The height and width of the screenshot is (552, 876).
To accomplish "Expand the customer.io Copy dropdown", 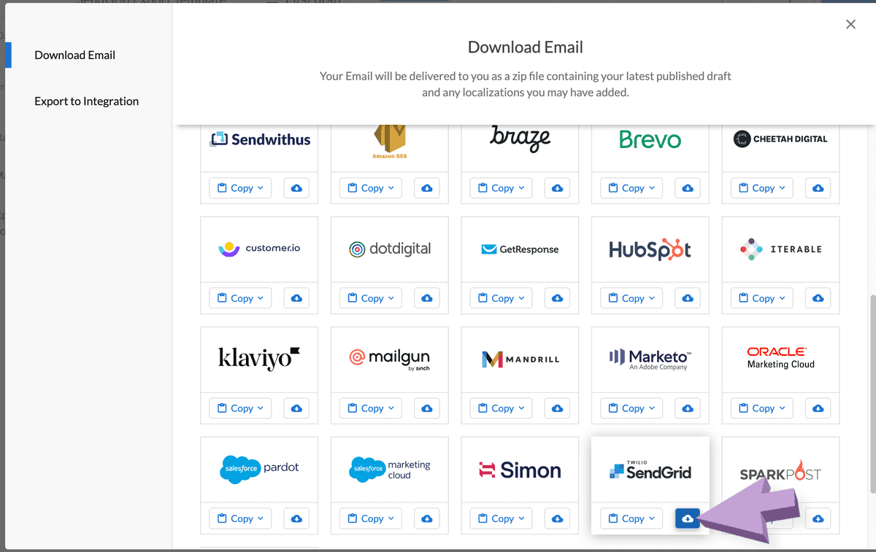I will pos(240,298).
